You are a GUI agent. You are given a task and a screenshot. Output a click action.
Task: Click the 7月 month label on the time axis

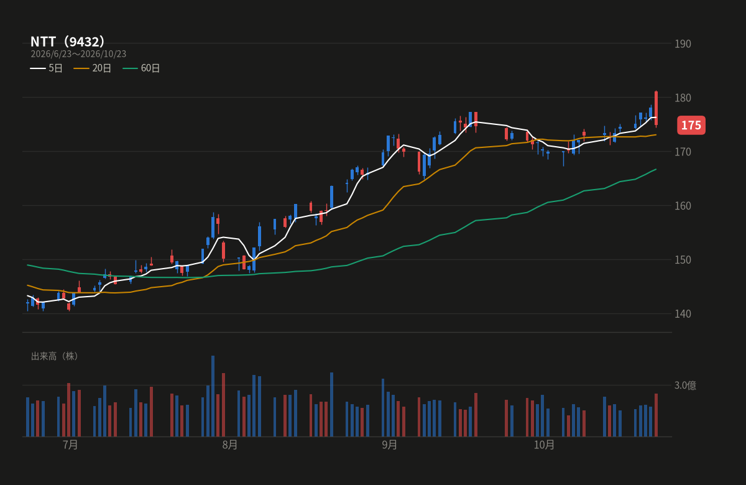pos(71,445)
